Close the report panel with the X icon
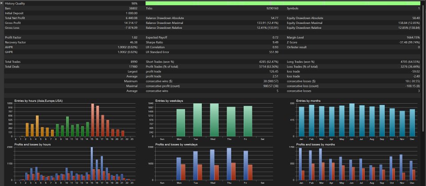 pyautogui.click(x=2, y=3)
